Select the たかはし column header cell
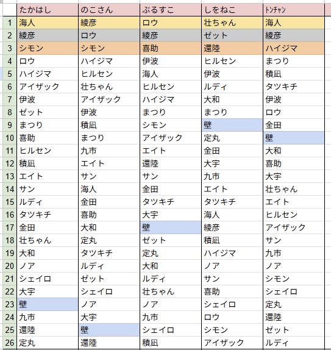This screenshot has height=350, width=331. tap(48, 10)
